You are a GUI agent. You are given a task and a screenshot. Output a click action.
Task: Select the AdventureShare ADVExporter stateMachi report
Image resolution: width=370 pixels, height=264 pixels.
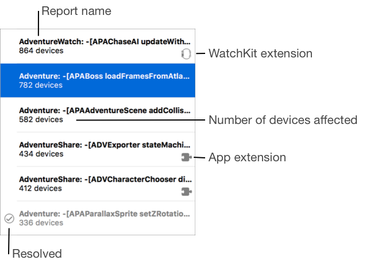[x=98, y=149]
